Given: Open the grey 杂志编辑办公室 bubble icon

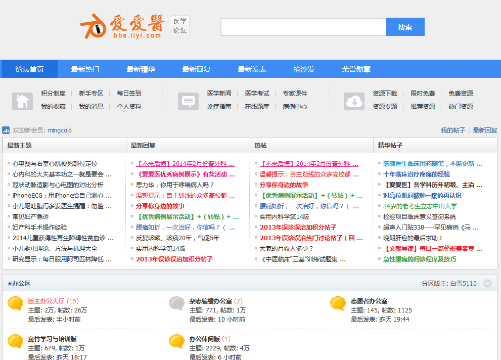Looking at the screenshot, I should [x=177, y=303].
